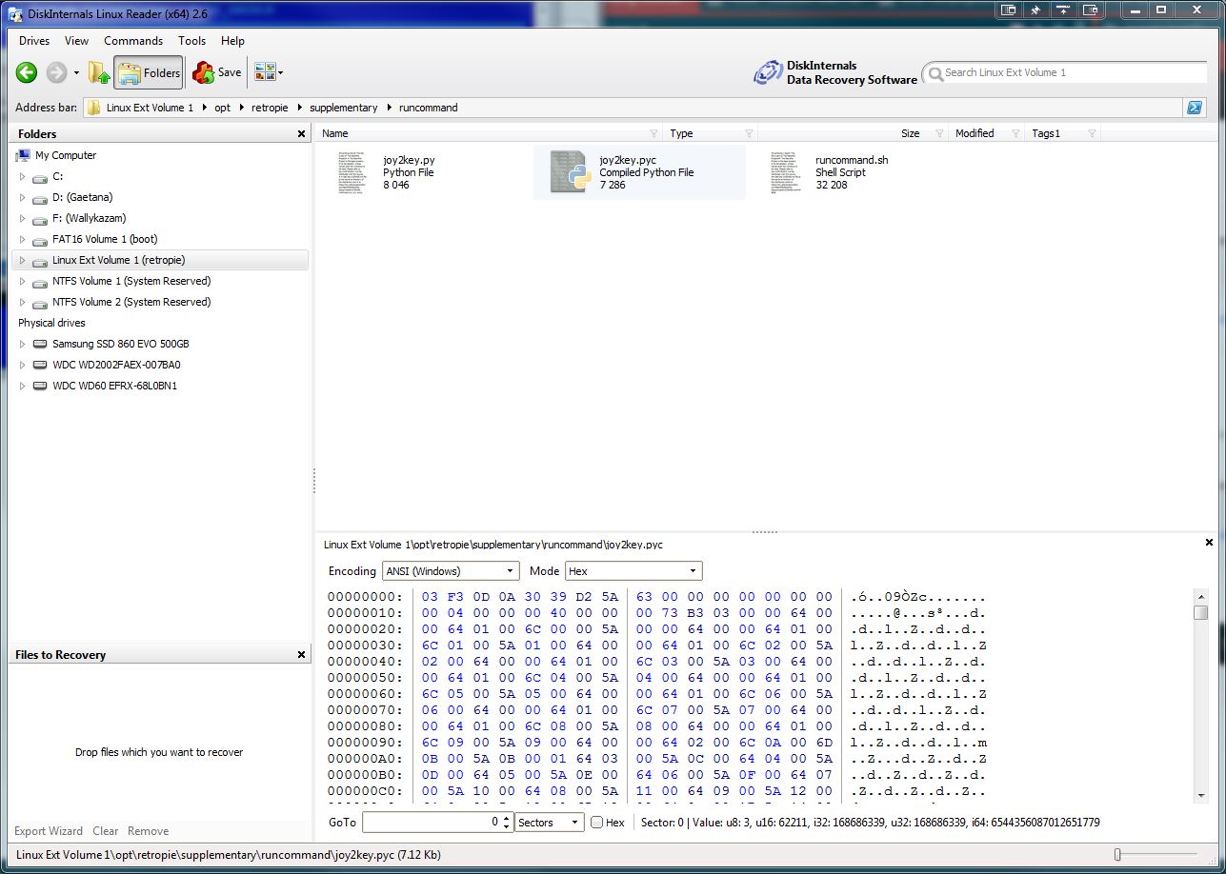Viewport: 1226px width, 874px height.
Task: Open the view mode icon dropdown
Action: click(269, 72)
